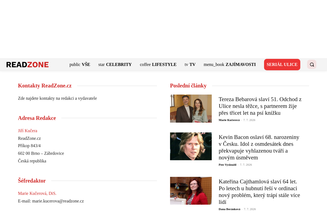Click the Šéfredaktor heading

click(x=32, y=181)
